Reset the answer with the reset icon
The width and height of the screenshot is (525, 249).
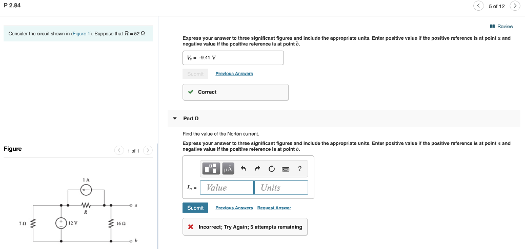point(272,169)
